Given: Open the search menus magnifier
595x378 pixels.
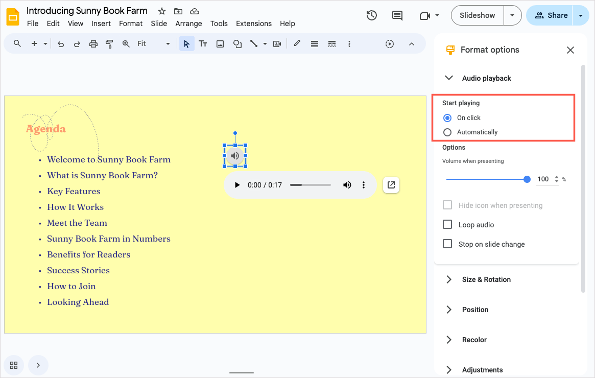Looking at the screenshot, I should click(x=17, y=43).
